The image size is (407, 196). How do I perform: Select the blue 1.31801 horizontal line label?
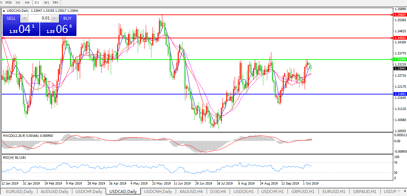[400, 94]
